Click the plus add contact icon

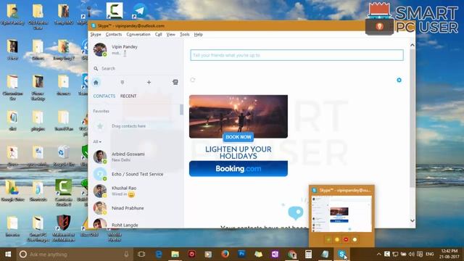(149, 83)
